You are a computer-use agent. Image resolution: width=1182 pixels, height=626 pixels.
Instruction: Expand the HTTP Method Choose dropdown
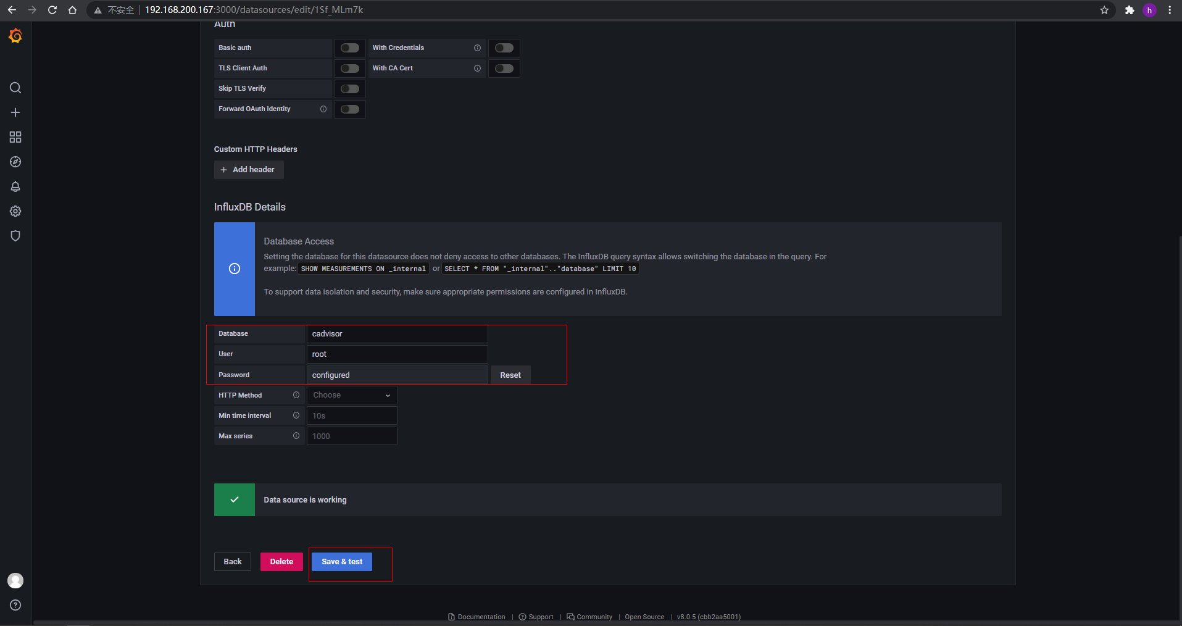(352, 395)
